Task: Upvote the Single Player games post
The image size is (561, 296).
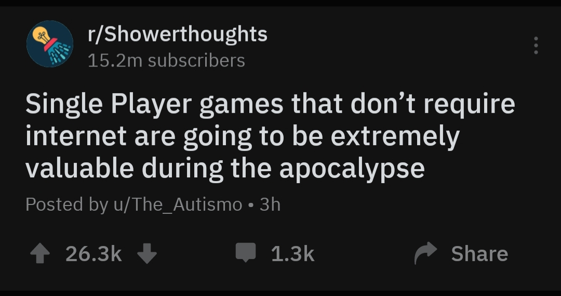Action: click(x=39, y=253)
